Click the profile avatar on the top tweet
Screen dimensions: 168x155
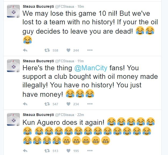(13, 11)
